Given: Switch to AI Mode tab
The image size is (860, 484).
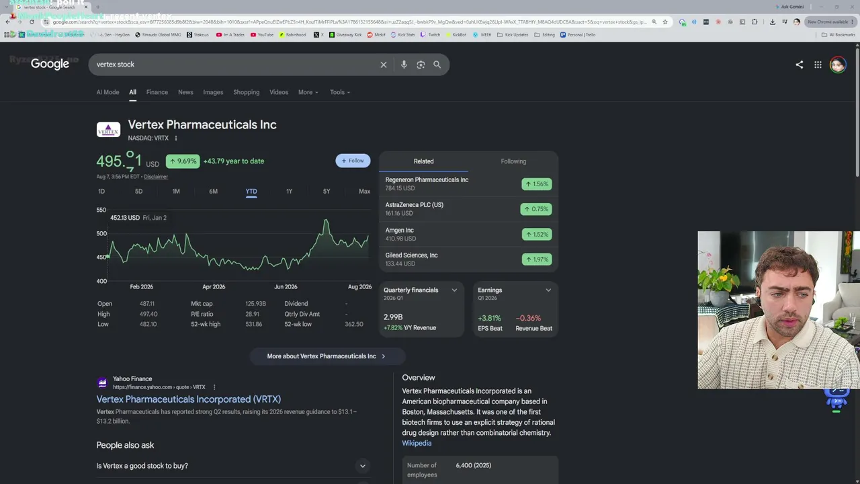Looking at the screenshot, I should pyautogui.click(x=107, y=92).
